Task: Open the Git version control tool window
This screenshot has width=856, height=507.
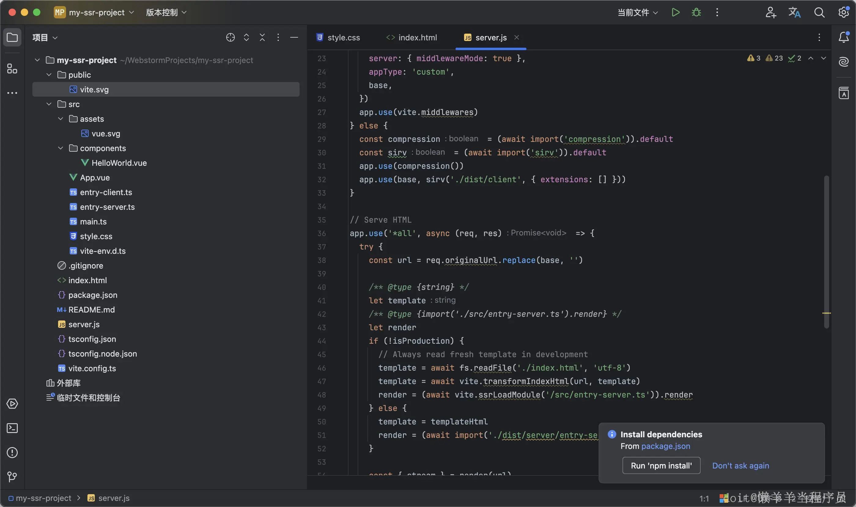Action: coord(12,477)
